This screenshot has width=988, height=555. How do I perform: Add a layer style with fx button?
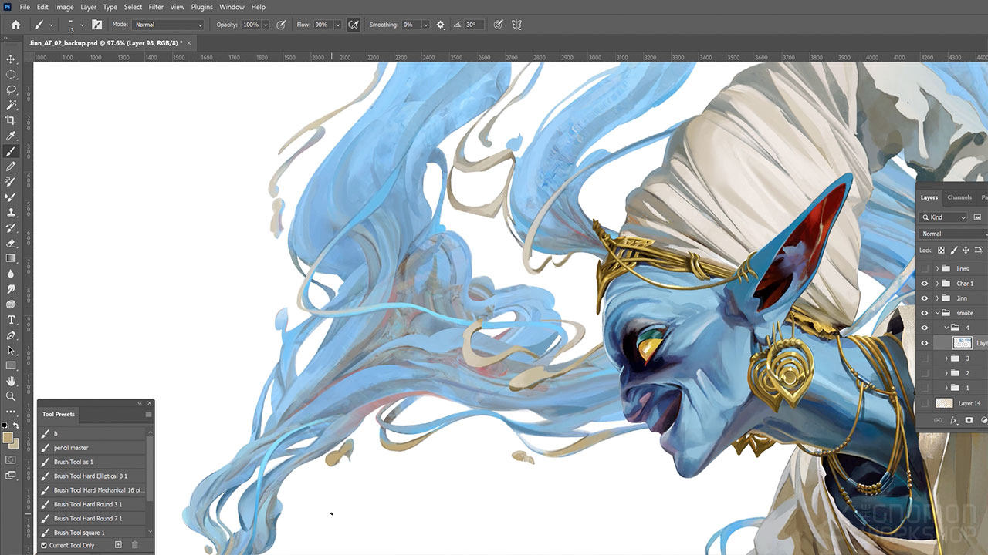pyautogui.click(x=954, y=420)
